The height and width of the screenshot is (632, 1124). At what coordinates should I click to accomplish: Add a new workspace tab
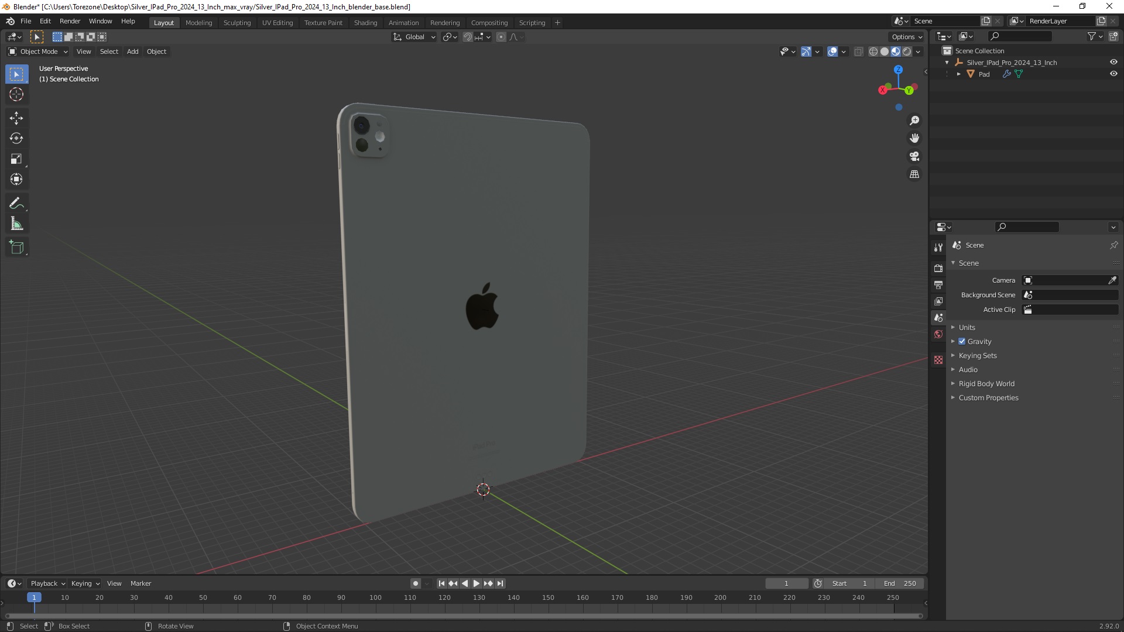557,23
